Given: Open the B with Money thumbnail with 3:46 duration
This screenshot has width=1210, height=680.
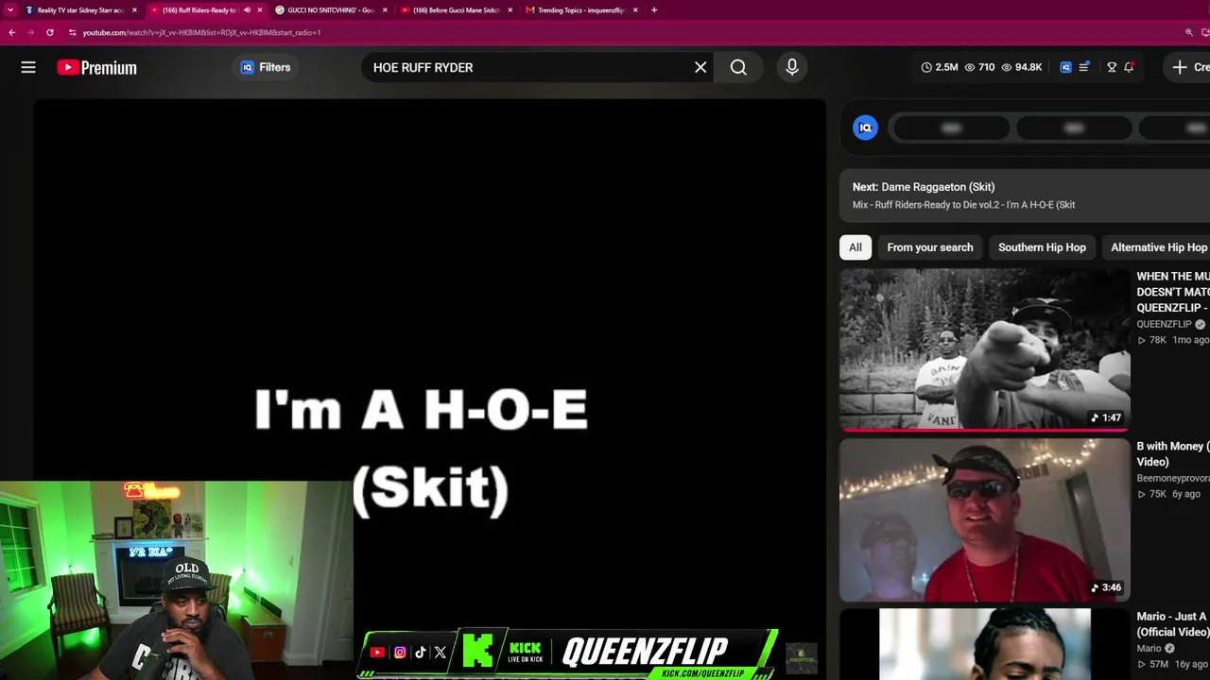Looking at the screenshot, I should [x=985, y=520].
